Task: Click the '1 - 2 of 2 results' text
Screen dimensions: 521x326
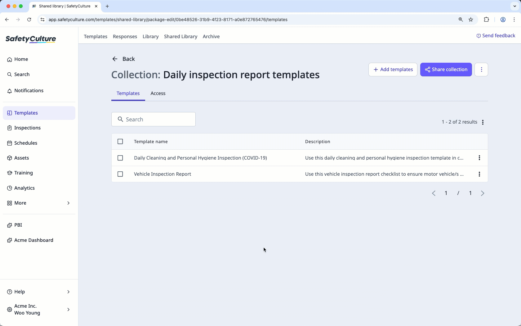Action: 459,122
